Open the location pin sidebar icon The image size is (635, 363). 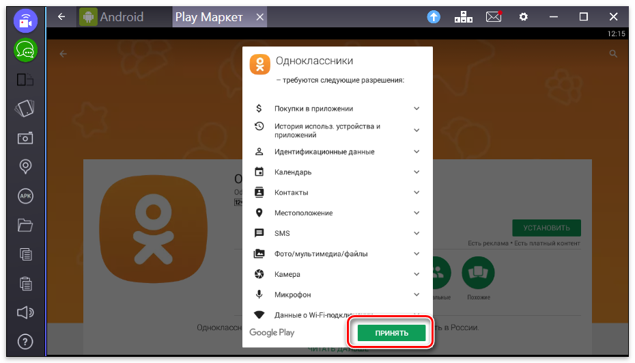pyautogui.click(x=25, y=167)
